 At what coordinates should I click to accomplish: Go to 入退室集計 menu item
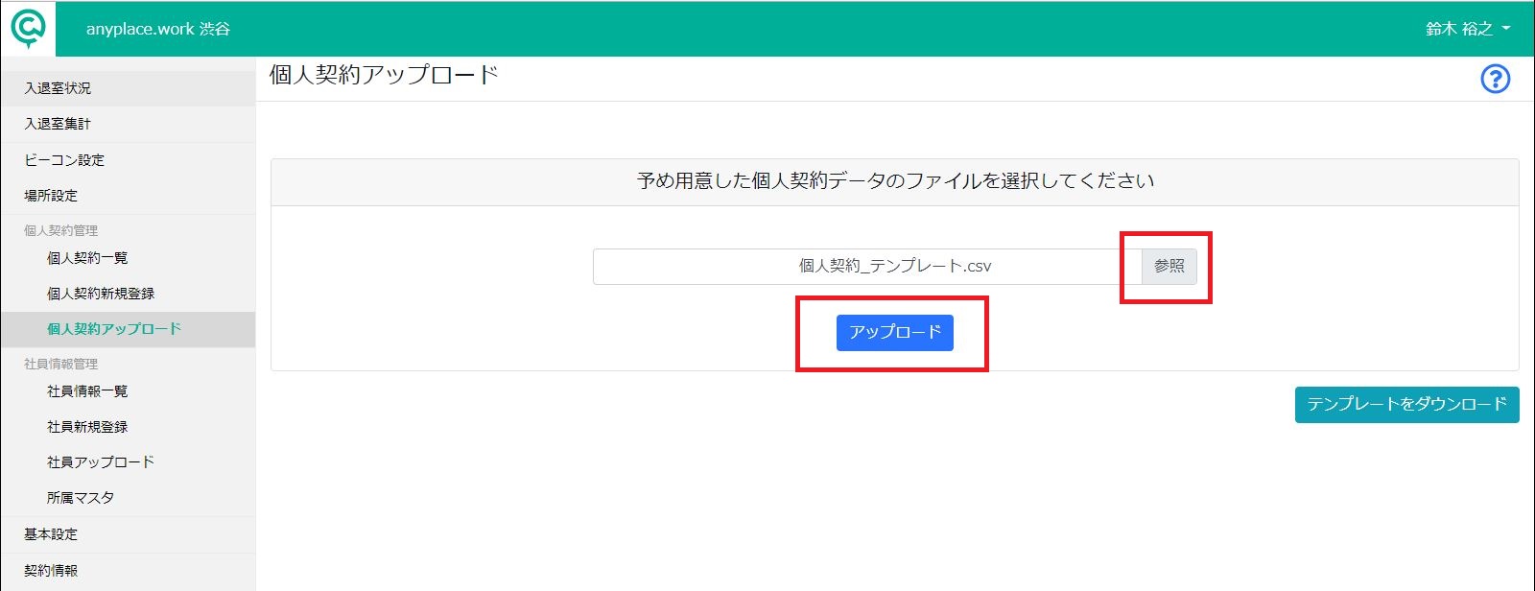(x=128, y=124)
